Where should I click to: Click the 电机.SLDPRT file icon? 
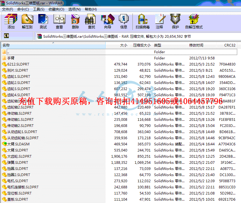click(x=4, y=181)
